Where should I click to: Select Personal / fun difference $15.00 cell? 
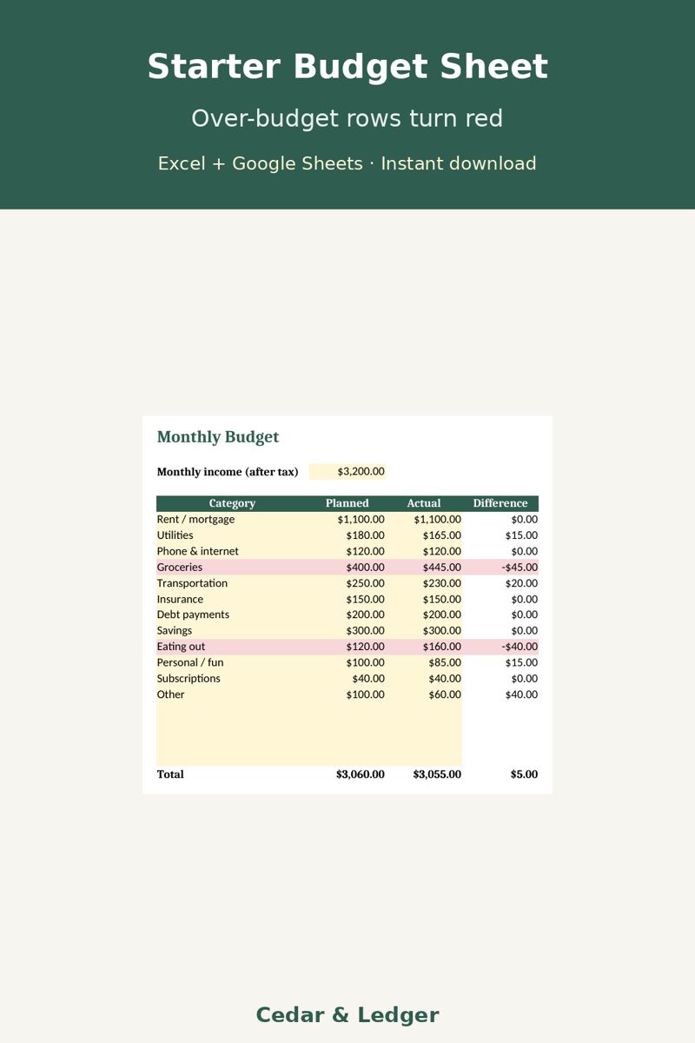point(500,662)
